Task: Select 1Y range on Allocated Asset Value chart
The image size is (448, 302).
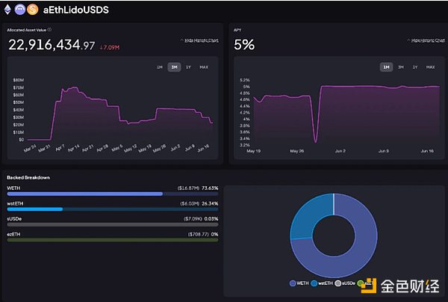Action: pyautogui.click(x=188, y=67)
